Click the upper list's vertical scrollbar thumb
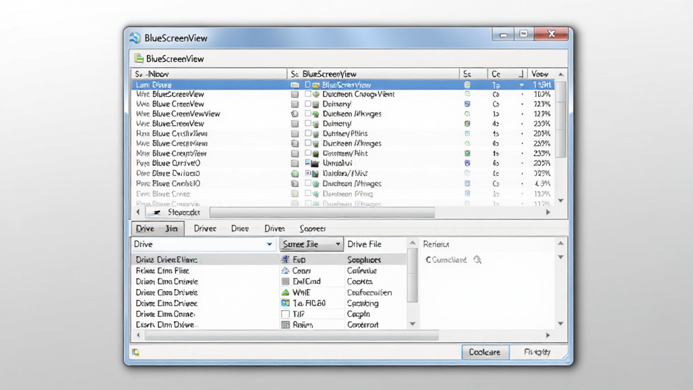 pos(561,119)
